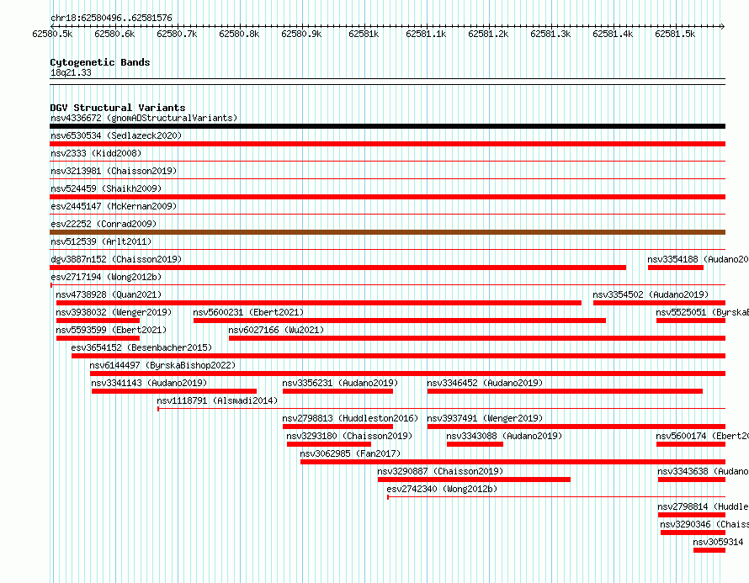Click esv3654152 (Besenbacher2015) label
Viewport: 749px width, 583px height.
pyautogui.click(x=141, y=347)
